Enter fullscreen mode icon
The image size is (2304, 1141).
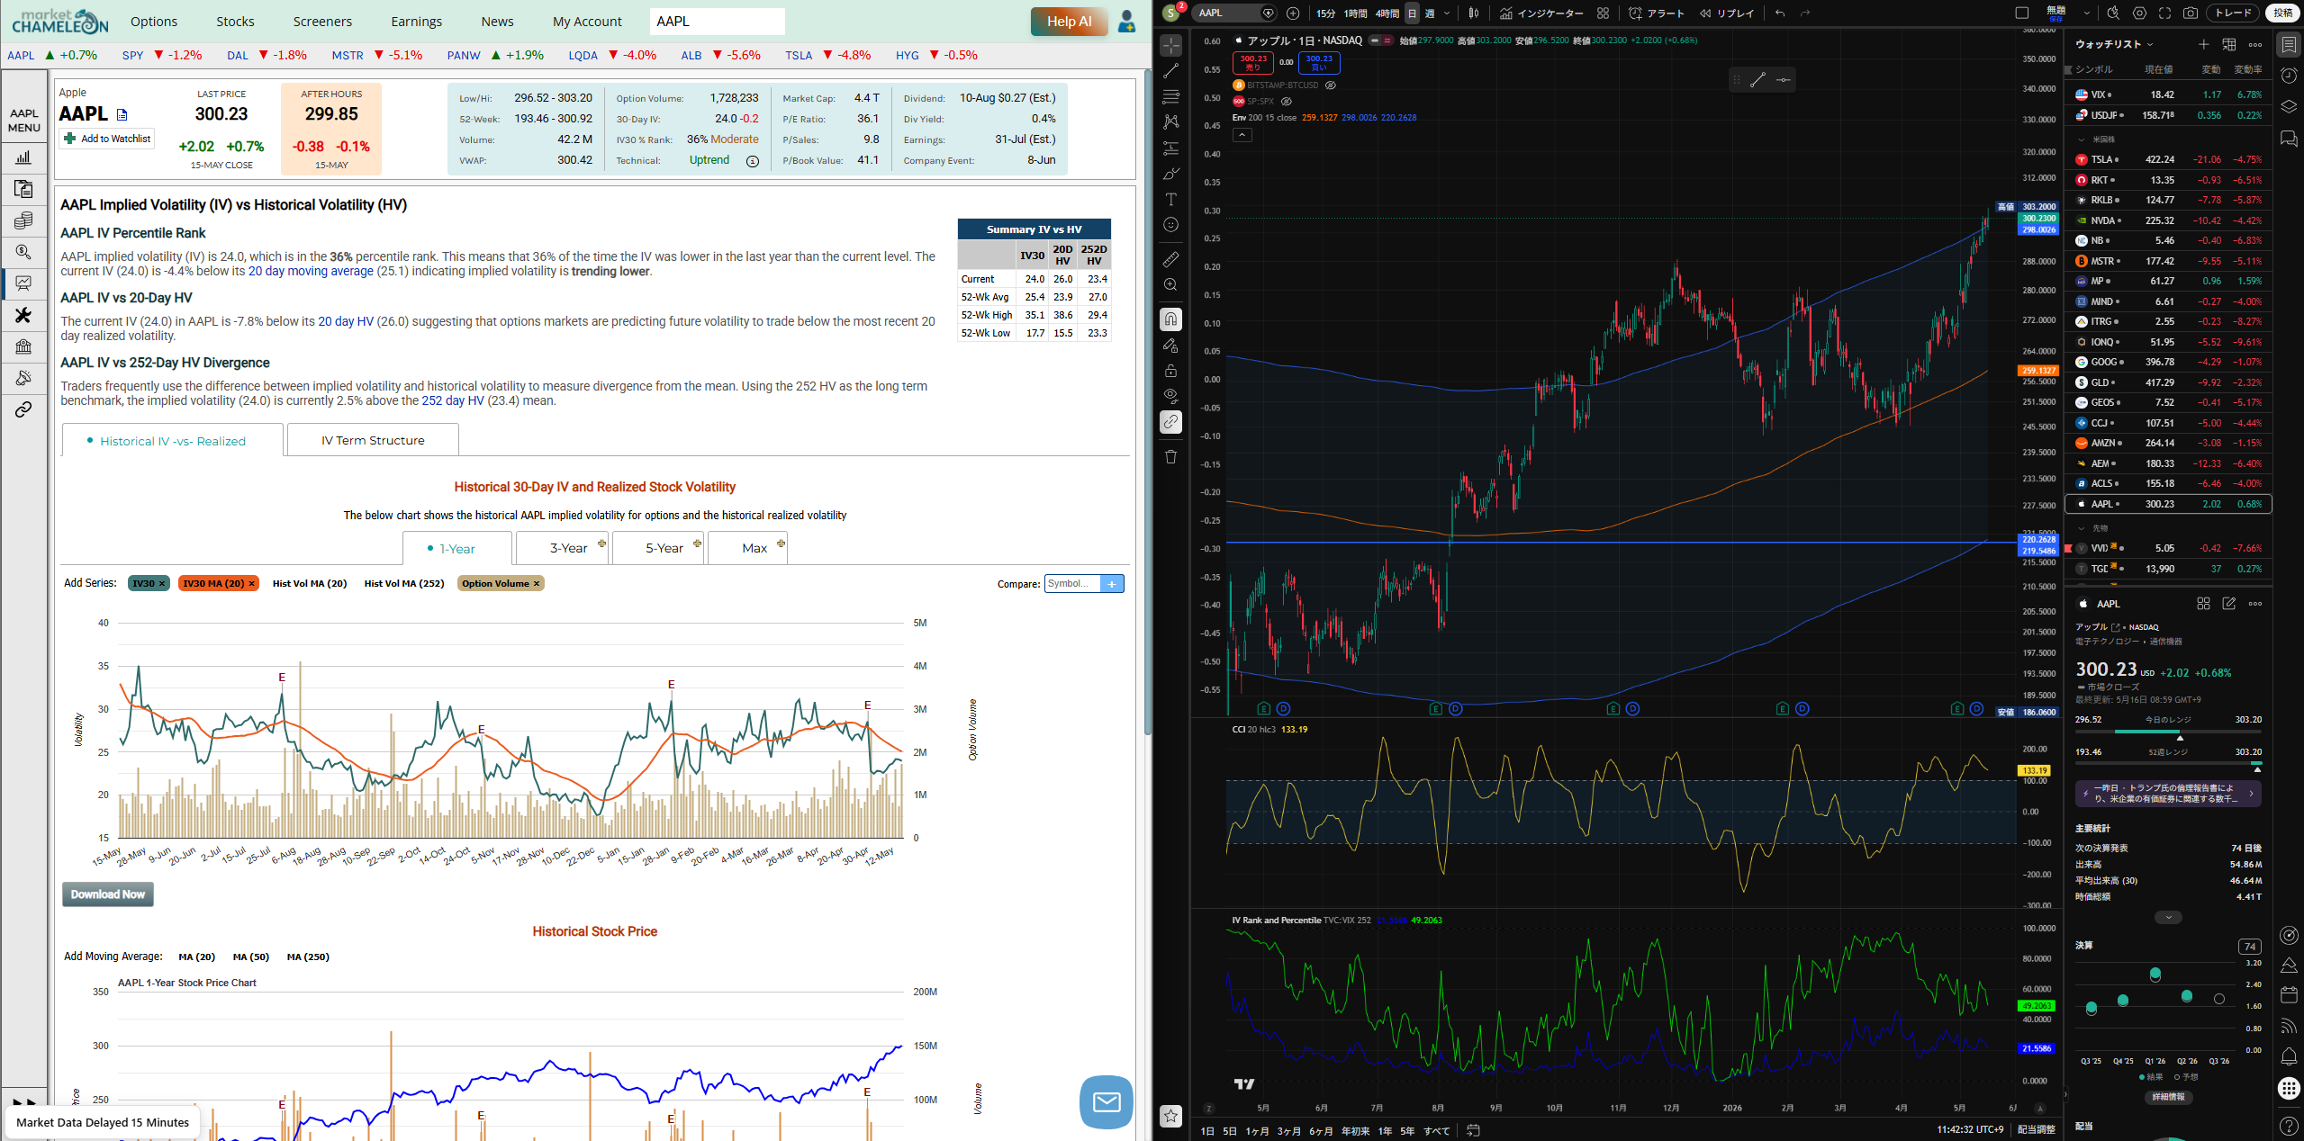coord(2164,13)
